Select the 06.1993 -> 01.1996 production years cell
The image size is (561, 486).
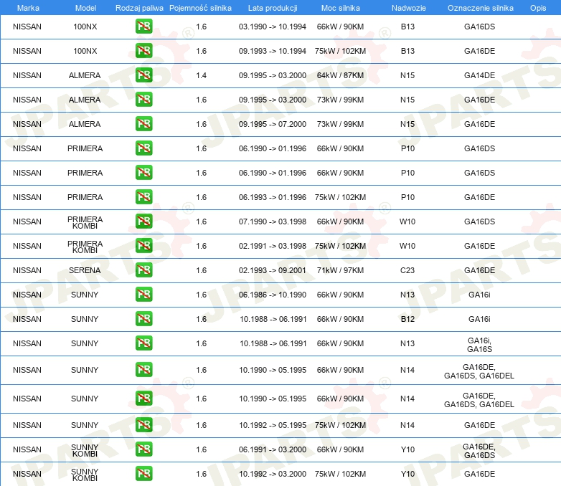tap(273, 197)
